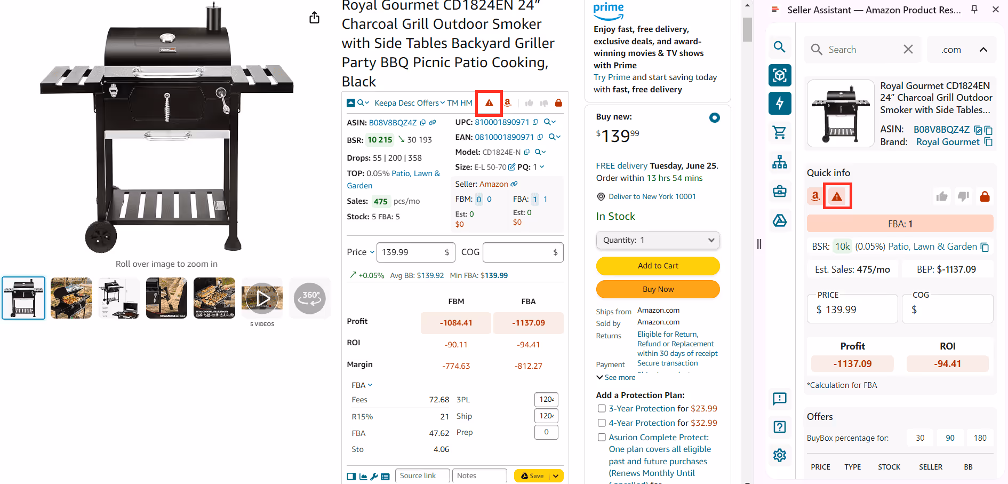Click the Amazon icon in the Keepa toolbar

tap(507, 102)
